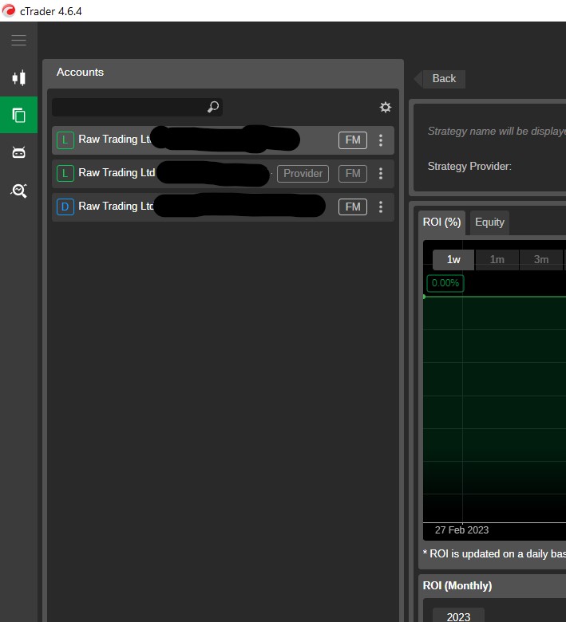566x622 pixels.
Task: Click FM button on demo account
Action: (x=353, y=207)
